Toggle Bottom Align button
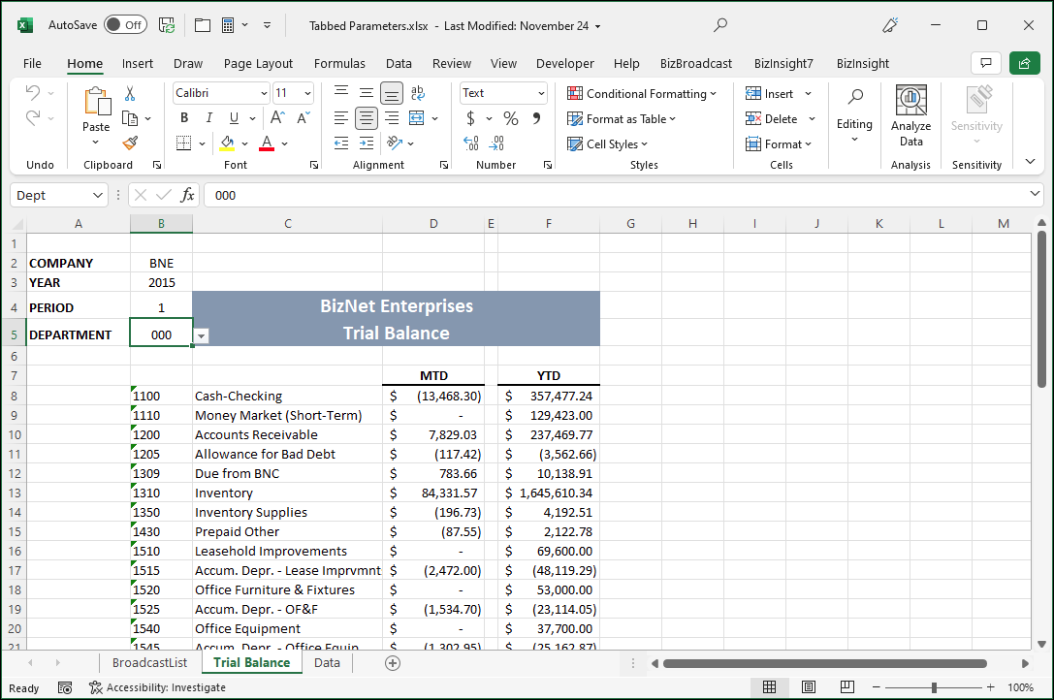Viewport: 1054px width, 700px height. (x=392, y=93)
